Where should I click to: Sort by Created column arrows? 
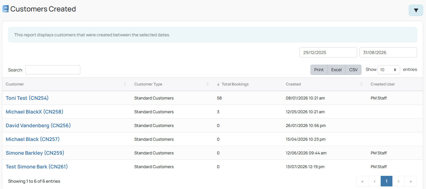tap(361, 84)
